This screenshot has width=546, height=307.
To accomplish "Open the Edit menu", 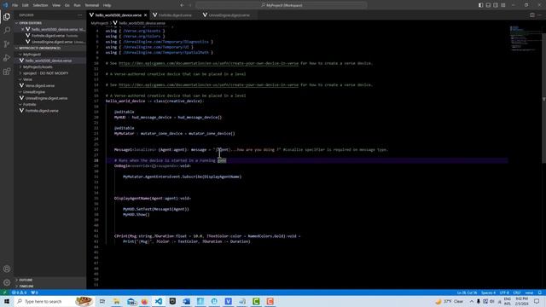I will 26,5.
